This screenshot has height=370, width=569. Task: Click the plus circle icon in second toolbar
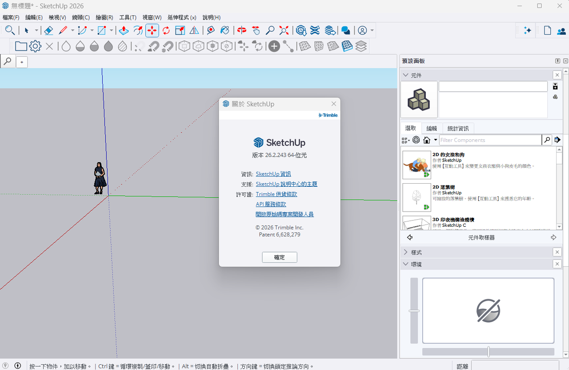click(x=274, y=46)
